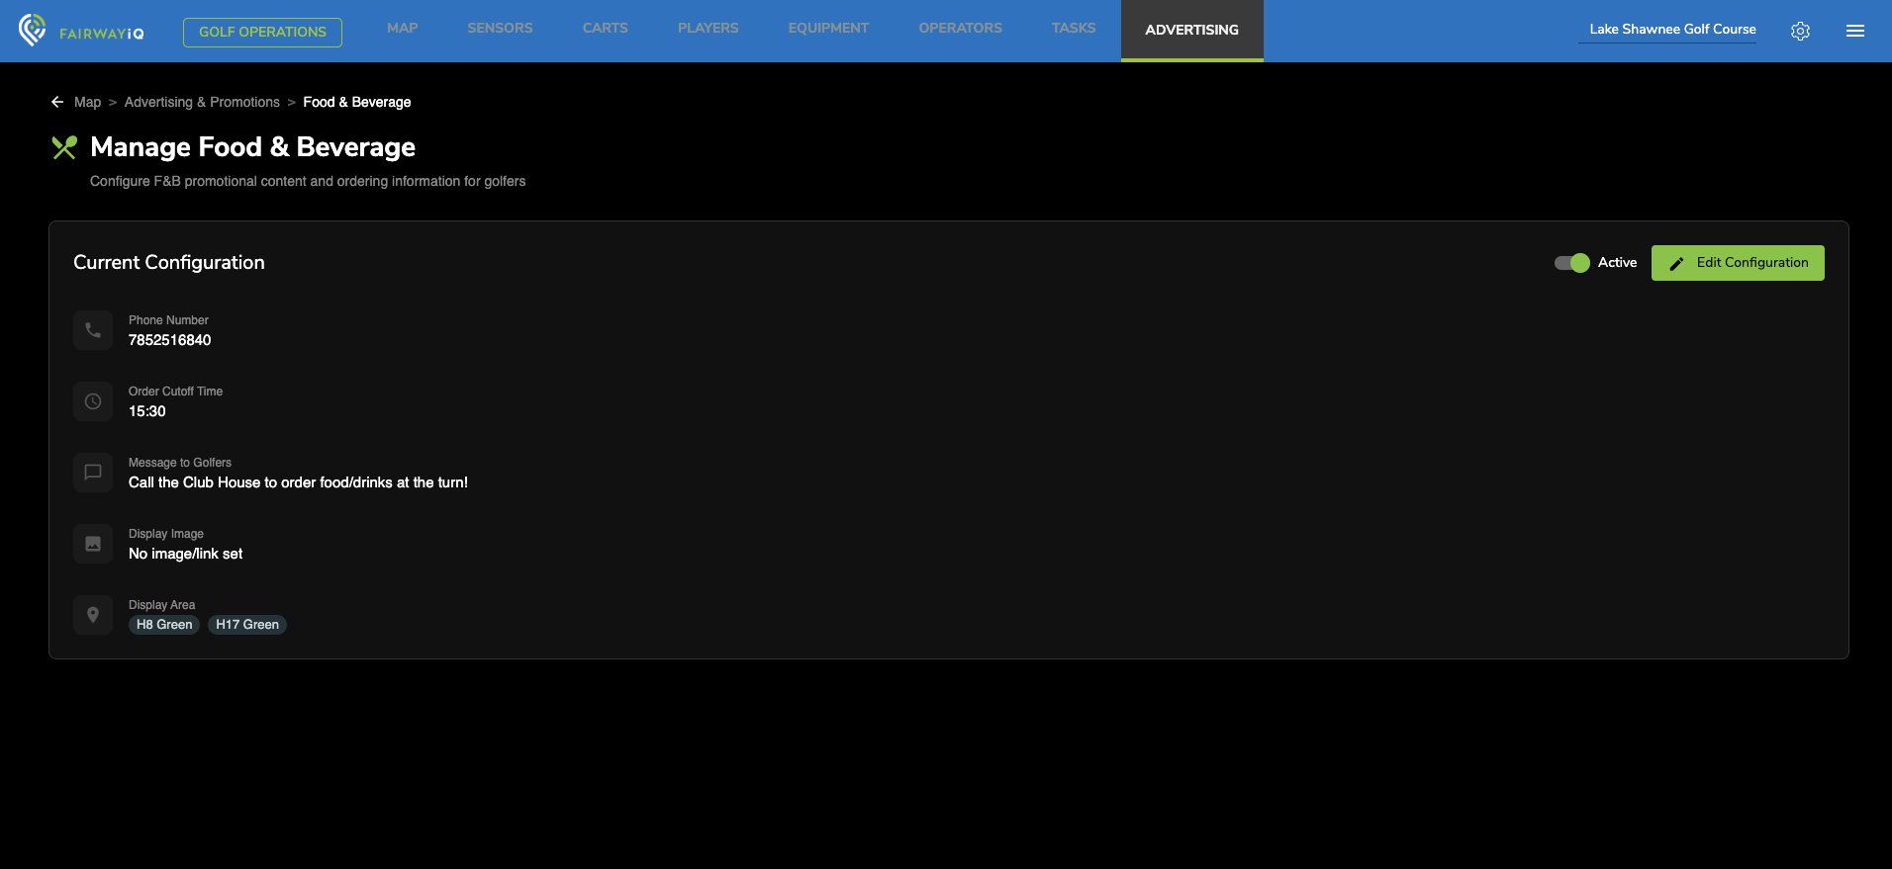Click the 'Configure F&B promotional content' subtitle
This screenshot has height=869, width=1892.
click(x=308, y=181)
